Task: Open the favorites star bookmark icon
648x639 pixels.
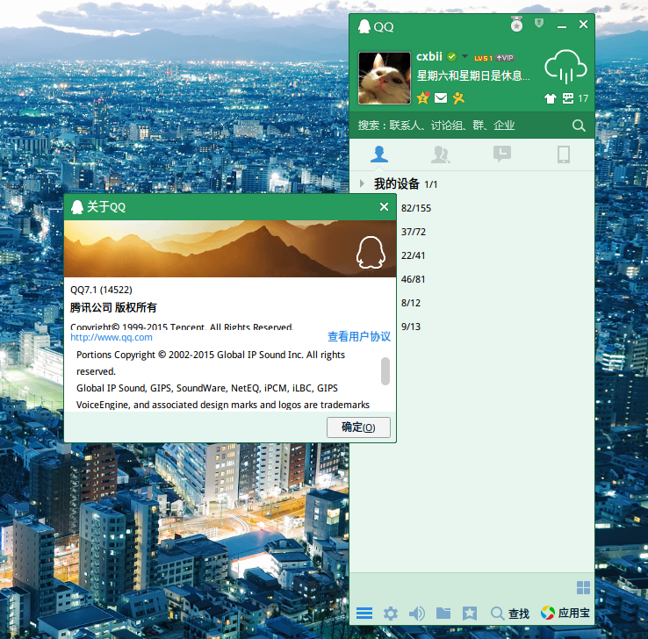Action: [470, 614]
